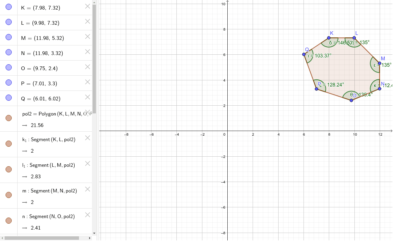This screenshot has height=241, width=393.
Task: Toggle visibility of segment k1
Action: tap(9, 144)
